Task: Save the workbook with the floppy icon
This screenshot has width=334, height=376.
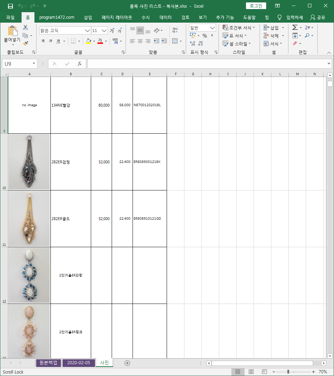Action: [10, 6]
